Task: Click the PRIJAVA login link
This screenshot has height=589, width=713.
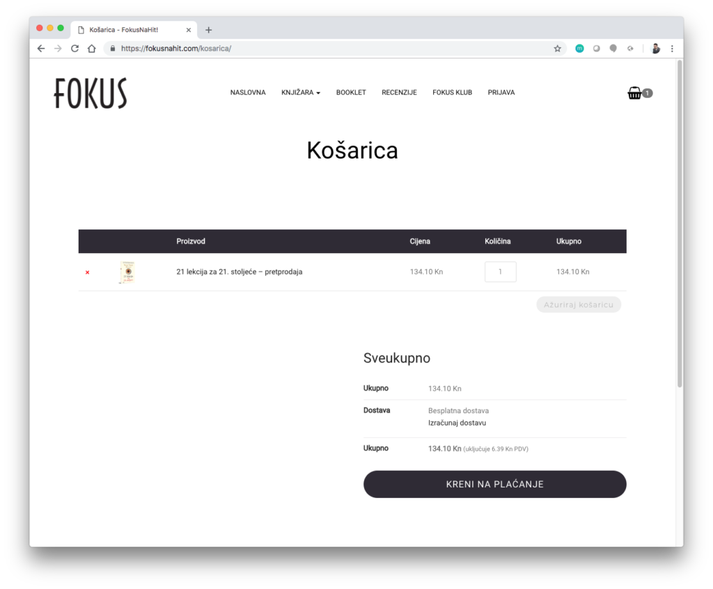Action: pos(501,92)
